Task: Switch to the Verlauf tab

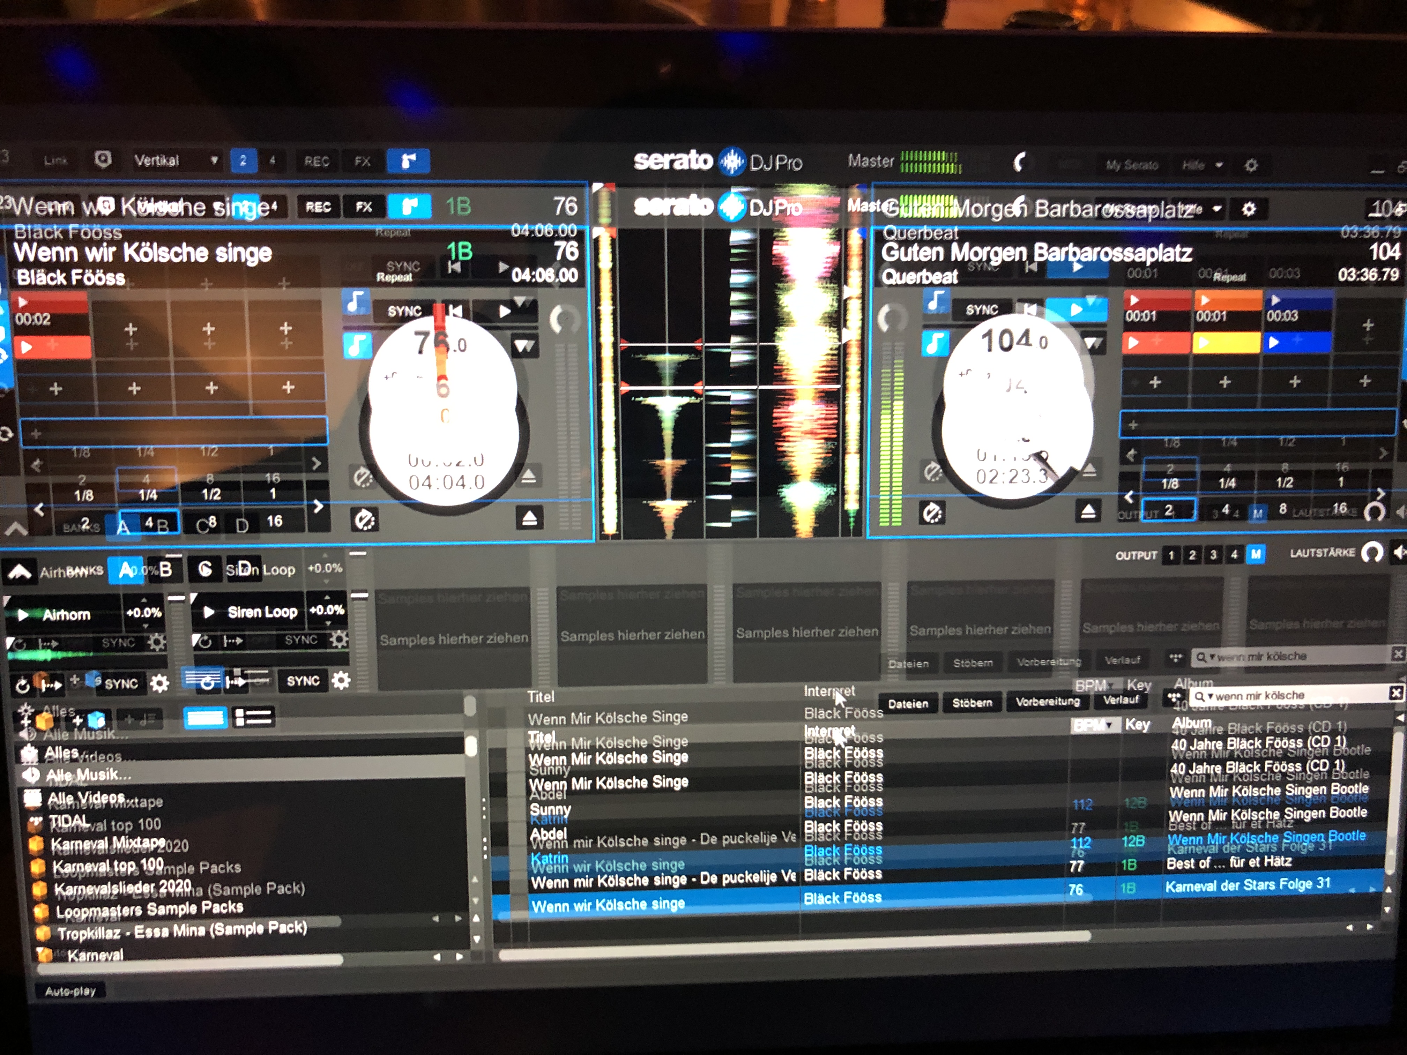Action: [x=1120, y=700]
